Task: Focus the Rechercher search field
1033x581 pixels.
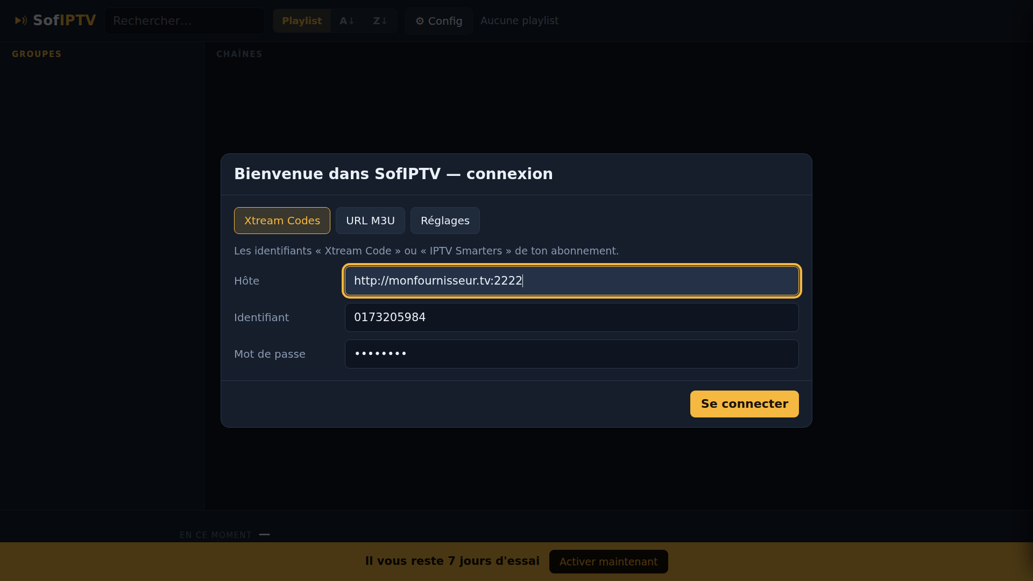Action: [185, 21]
